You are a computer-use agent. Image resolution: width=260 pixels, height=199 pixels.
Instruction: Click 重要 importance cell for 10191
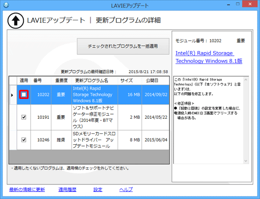coord(61,117)
